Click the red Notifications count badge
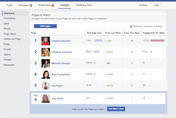The height and width of the screenshot is (118, 176). click(53, 5)
